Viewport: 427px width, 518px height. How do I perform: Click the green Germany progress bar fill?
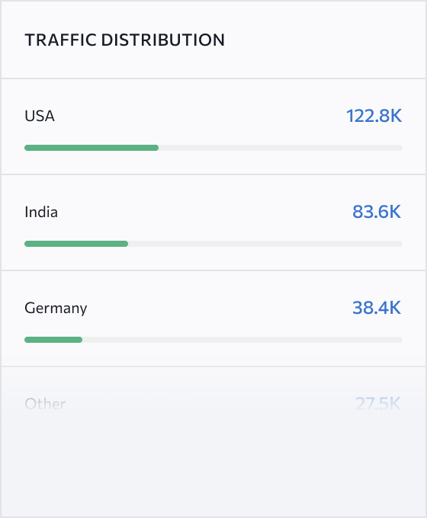pyautogui.click(x=53, y=340)
